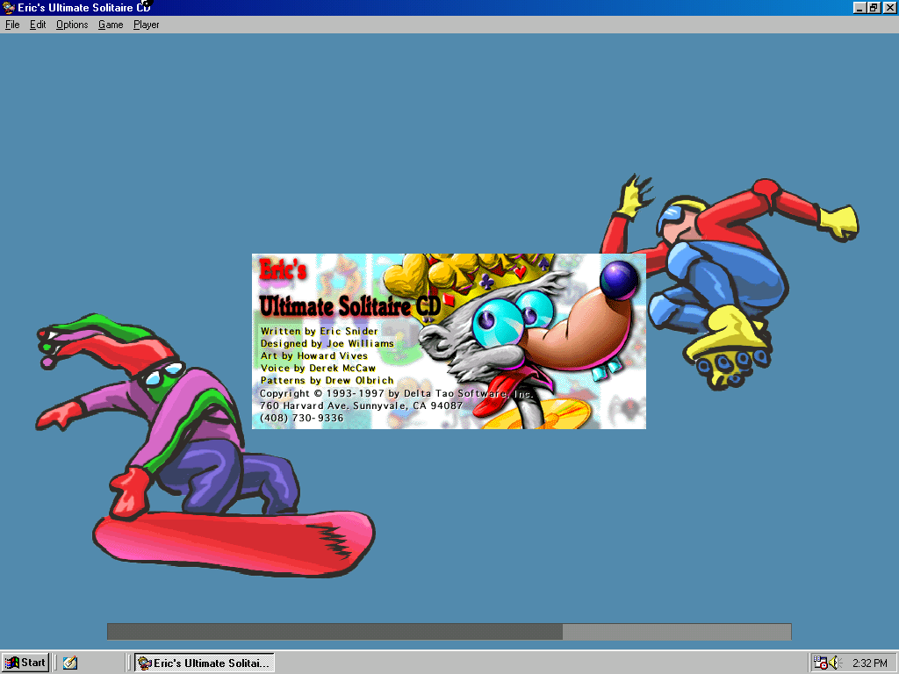Image resolution: width=899 pixels, height=674 pixels.
Task: Open the File menu
Action: (12, 25)
